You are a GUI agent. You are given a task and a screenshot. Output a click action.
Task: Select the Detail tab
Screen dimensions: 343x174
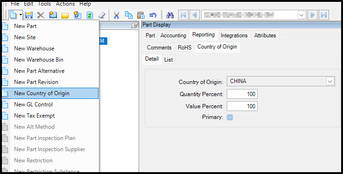(x=152, y=59)
